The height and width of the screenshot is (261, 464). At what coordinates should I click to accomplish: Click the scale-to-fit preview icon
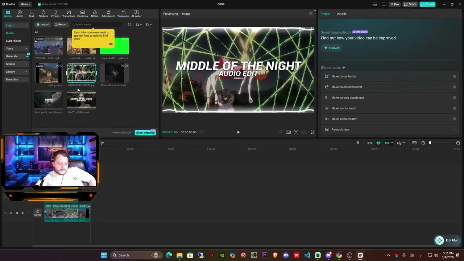pyautogui.click(x=296, y=132)
